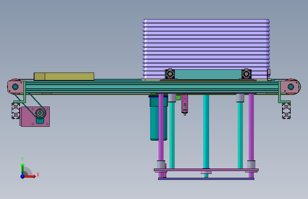Select the blue origin sphere of the triad
This screenshot has height=199, width=308.
tap(23, 176)
